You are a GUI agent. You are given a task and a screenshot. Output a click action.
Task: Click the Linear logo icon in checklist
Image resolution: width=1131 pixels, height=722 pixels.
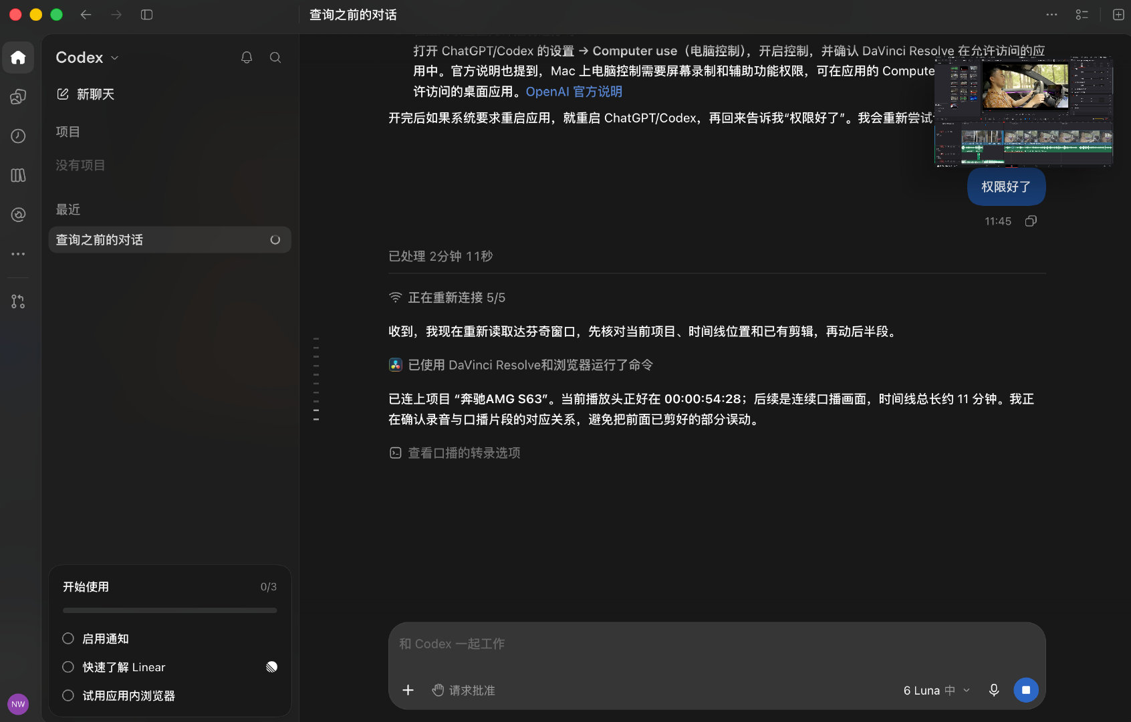271,667
